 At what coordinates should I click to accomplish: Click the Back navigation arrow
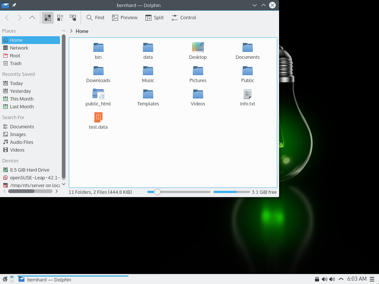tap(7, 18)
